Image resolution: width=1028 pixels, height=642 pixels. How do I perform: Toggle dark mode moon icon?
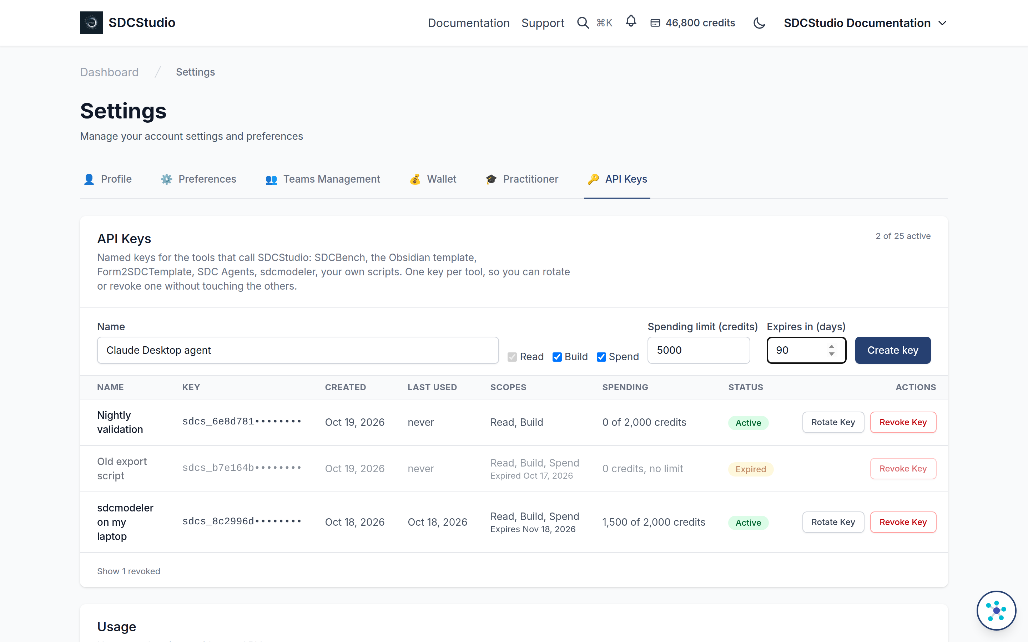(759, 23)
